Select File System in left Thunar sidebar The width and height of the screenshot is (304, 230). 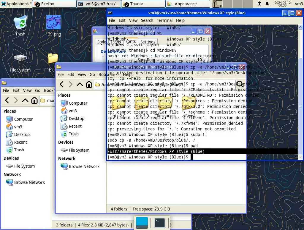(x=20, y=166)
